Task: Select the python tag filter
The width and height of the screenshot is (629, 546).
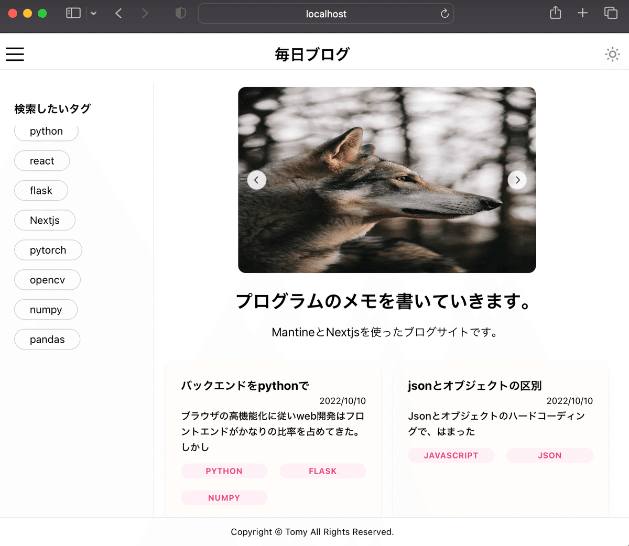Action: pyautogui.click(x=46, y=132)
